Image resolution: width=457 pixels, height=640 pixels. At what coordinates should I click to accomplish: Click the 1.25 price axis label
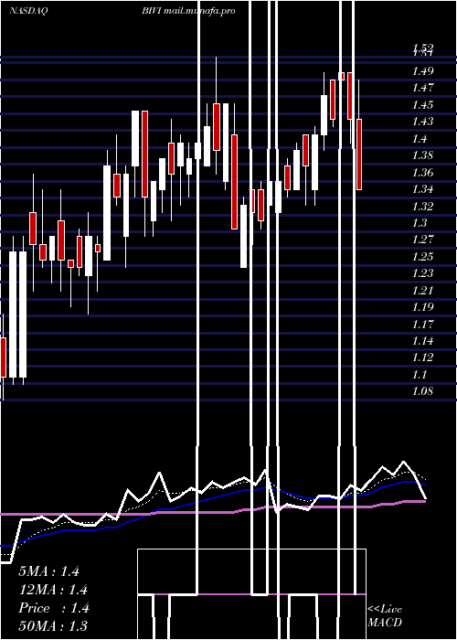click(x=422, y=256)
